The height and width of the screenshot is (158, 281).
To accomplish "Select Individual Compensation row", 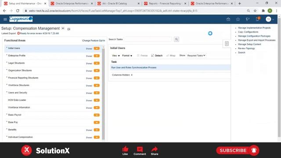I will pos(53,137).
